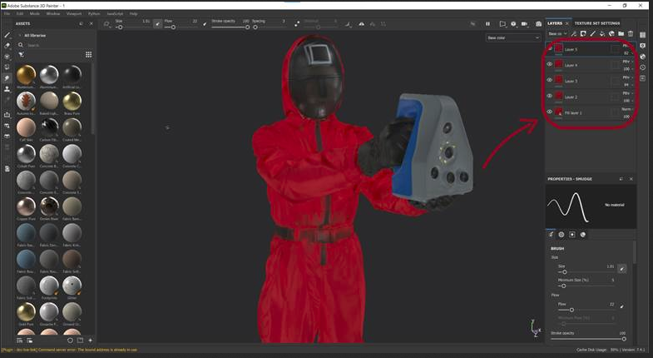
Task: Select the Smudge tool
Action: point(7,78)
